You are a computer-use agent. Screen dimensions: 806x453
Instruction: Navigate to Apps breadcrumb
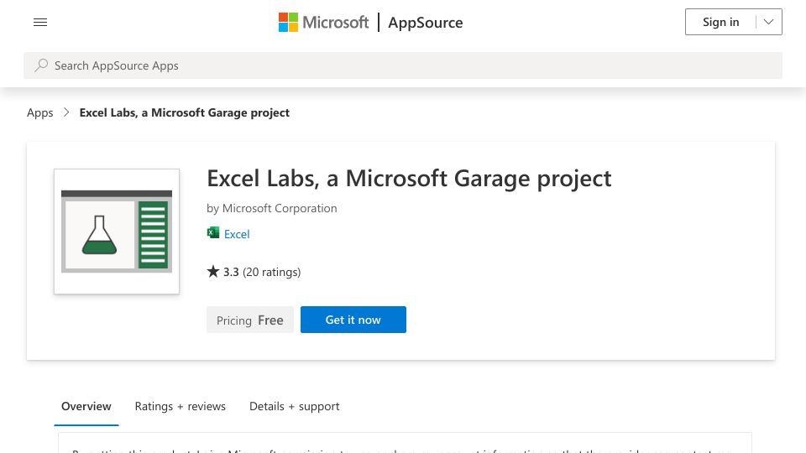[40, 112]
